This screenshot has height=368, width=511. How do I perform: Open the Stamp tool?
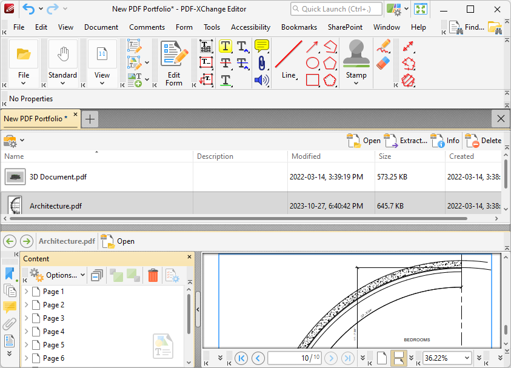coord(356,63)
